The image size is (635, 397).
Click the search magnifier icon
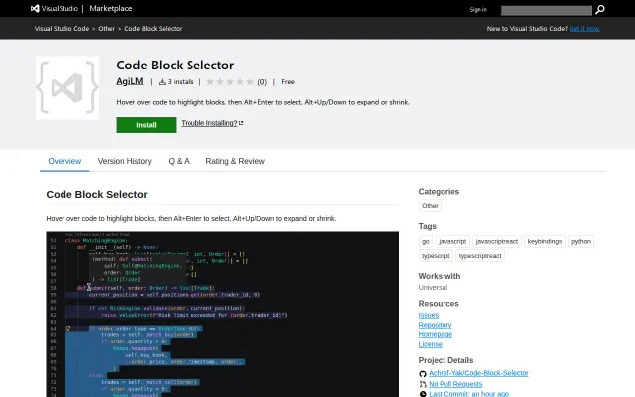(600, 9)
